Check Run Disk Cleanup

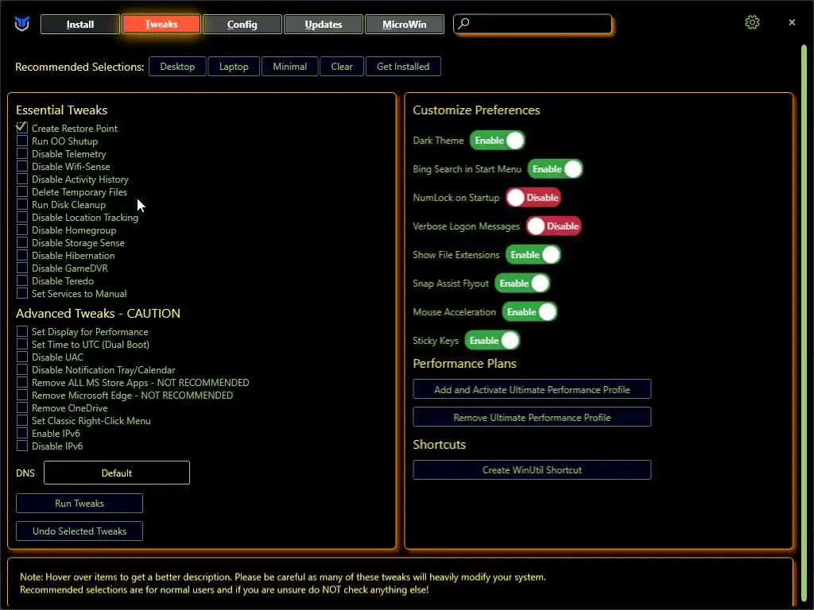21,204
